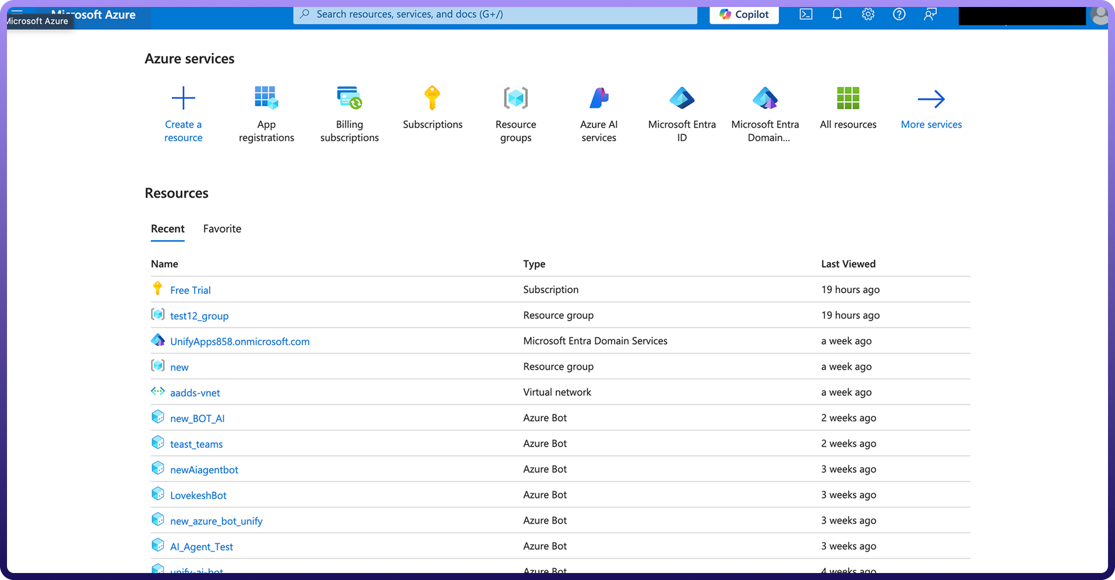Click the newAiagentbot bot icon
Viewport: 1115px width, 580px height.
pyautogui.click(x=158, y=468)
